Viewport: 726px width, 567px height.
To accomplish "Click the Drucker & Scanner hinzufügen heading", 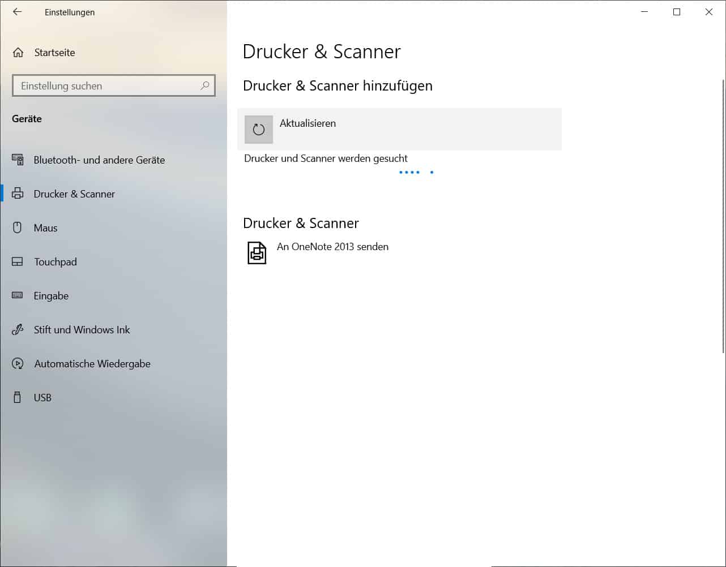I will pos(338,85).
